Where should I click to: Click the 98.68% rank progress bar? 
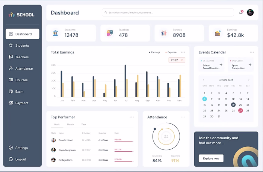tap(124, 142)
